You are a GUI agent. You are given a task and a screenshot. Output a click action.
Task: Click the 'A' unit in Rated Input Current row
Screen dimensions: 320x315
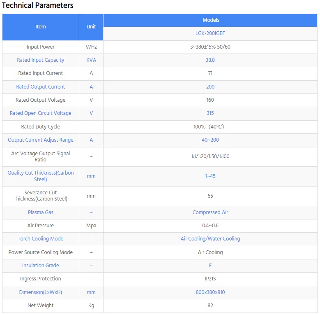point(91,73)
